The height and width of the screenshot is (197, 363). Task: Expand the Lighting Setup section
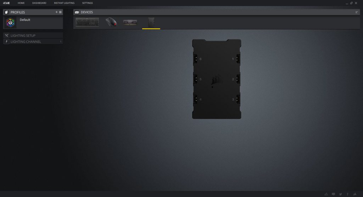pyautogui.click(x=33, y=35)
